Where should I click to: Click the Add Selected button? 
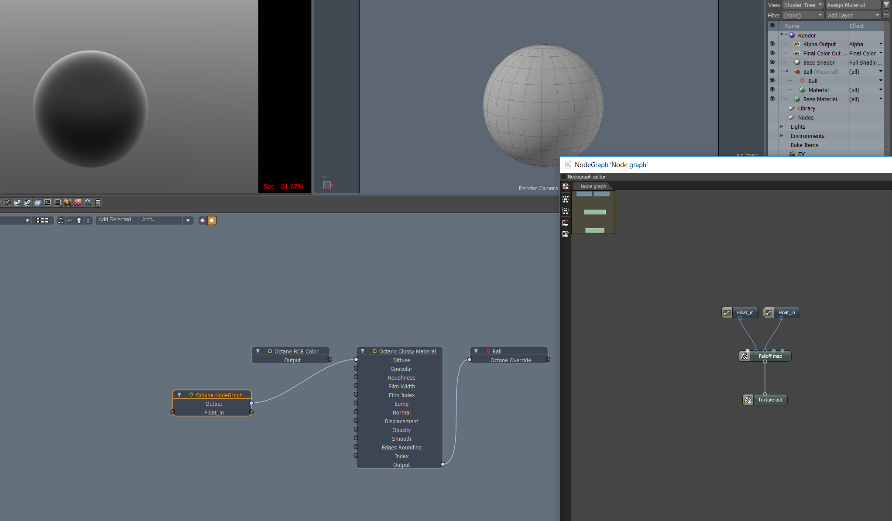point(115,219)
